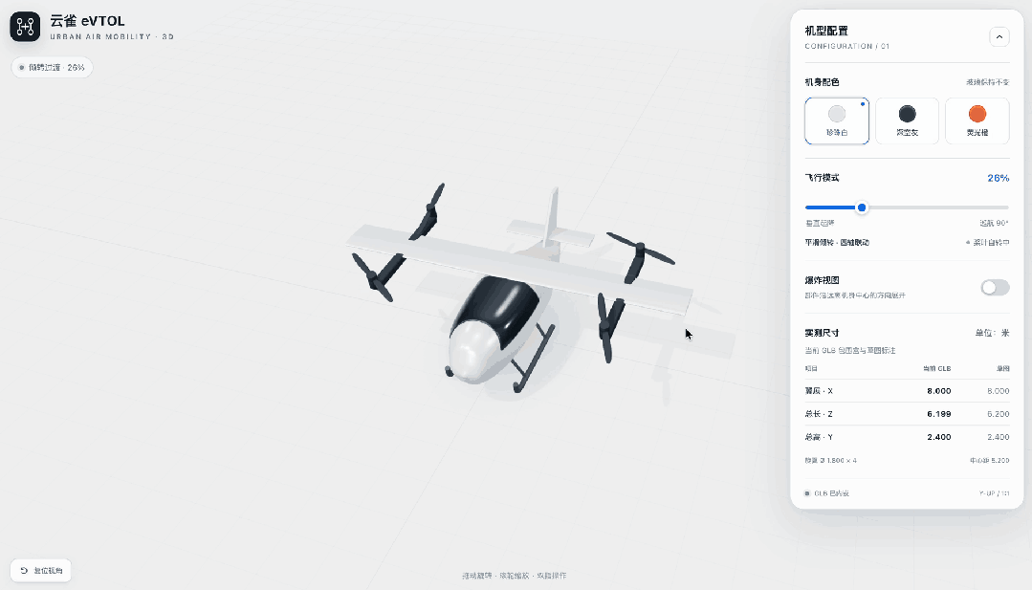Select the 珍珠白 white body color
1032x590 pixels.
[837, 121]
